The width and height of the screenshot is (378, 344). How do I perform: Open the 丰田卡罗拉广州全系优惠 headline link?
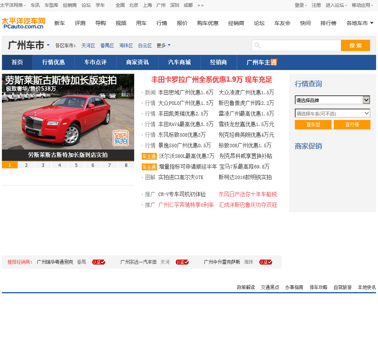[211, 80]
